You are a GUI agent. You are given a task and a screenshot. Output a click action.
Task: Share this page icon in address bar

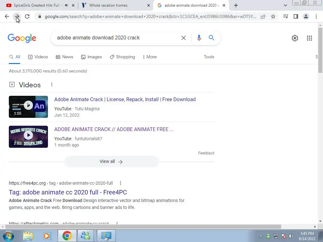click(x=263, y=16)
